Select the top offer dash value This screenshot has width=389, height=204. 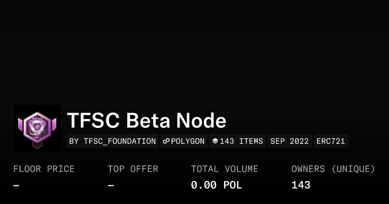[x=111, y=186]
